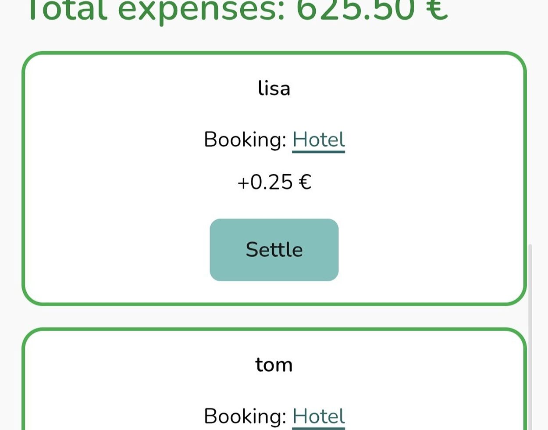Image resolution: width=548 pixels, height=430 pixels.
Task: Click the name lisa at the card top
Action: pos(274,88)
